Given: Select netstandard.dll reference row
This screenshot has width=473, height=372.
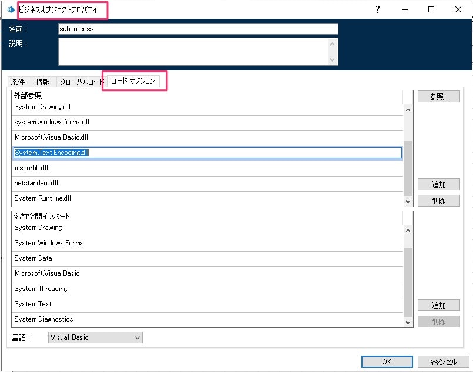Looking at the screenshot, I should tap(207, 184).
